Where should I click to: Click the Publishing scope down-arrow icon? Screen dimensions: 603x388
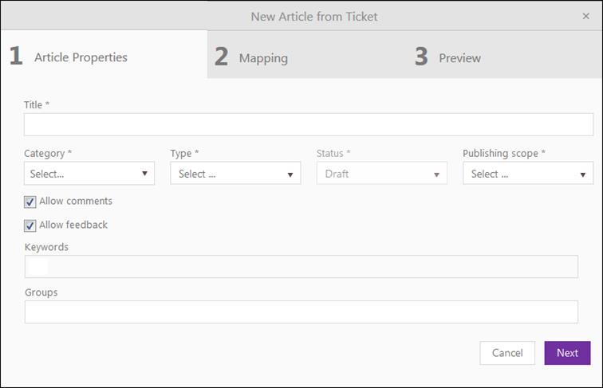pos(583,174)
